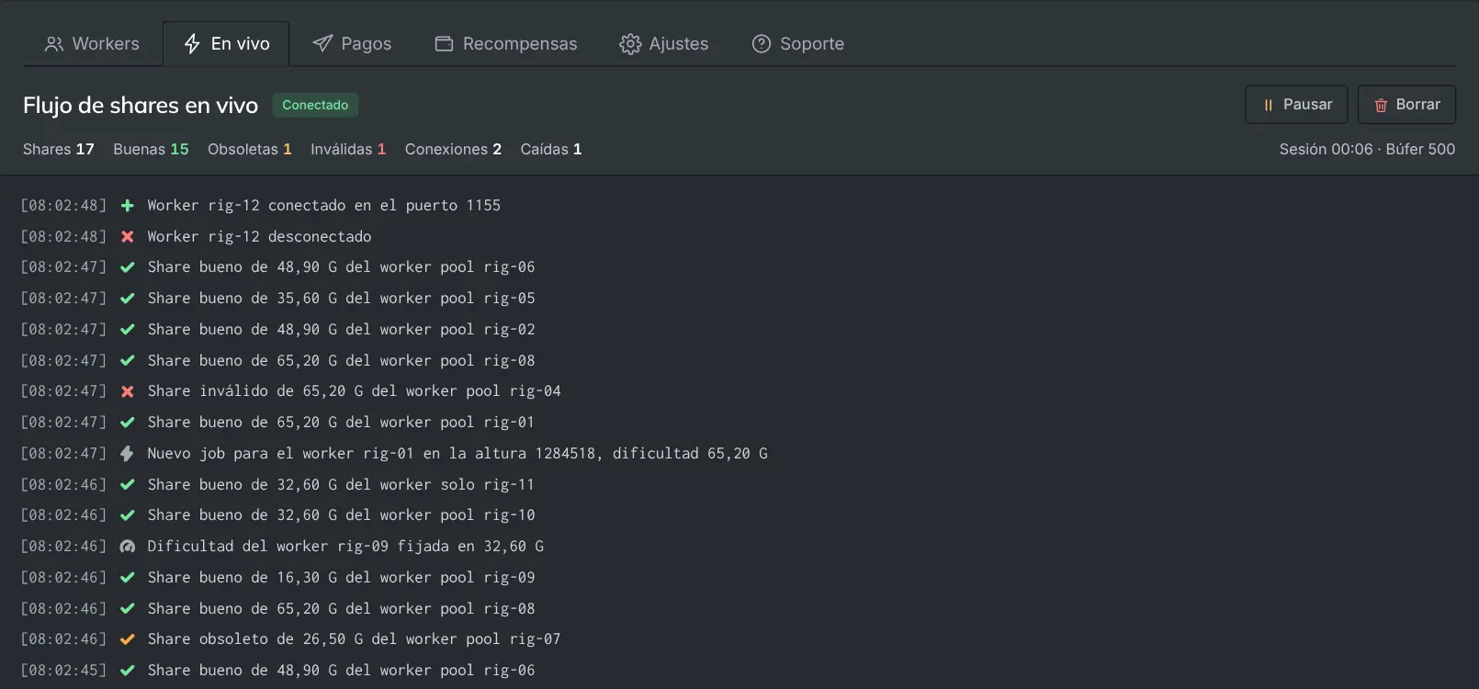Click the Conectado status badge
Viewport: 1479px width, 689px height.
315,106
